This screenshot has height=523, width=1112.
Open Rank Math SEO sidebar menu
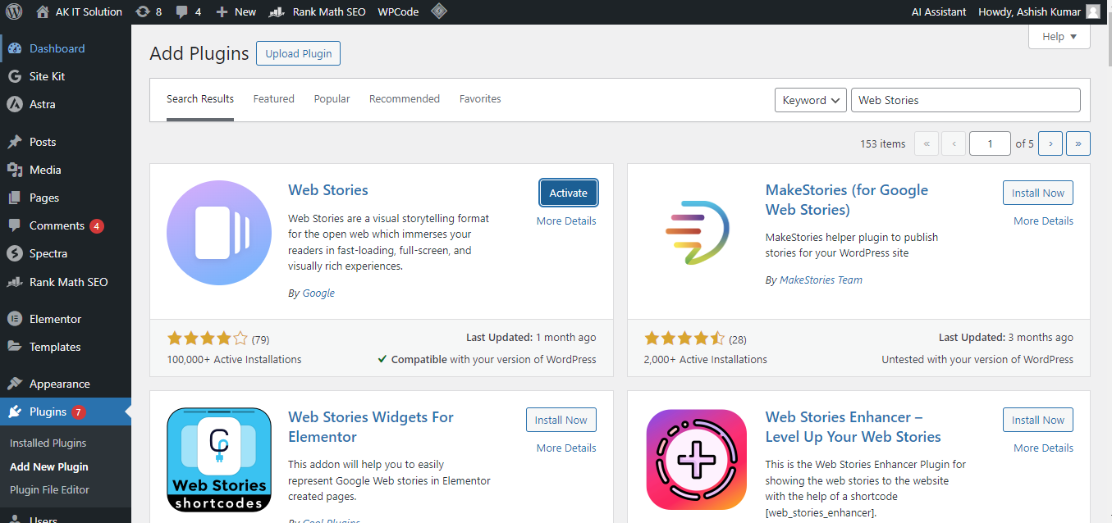click(66, 282)
